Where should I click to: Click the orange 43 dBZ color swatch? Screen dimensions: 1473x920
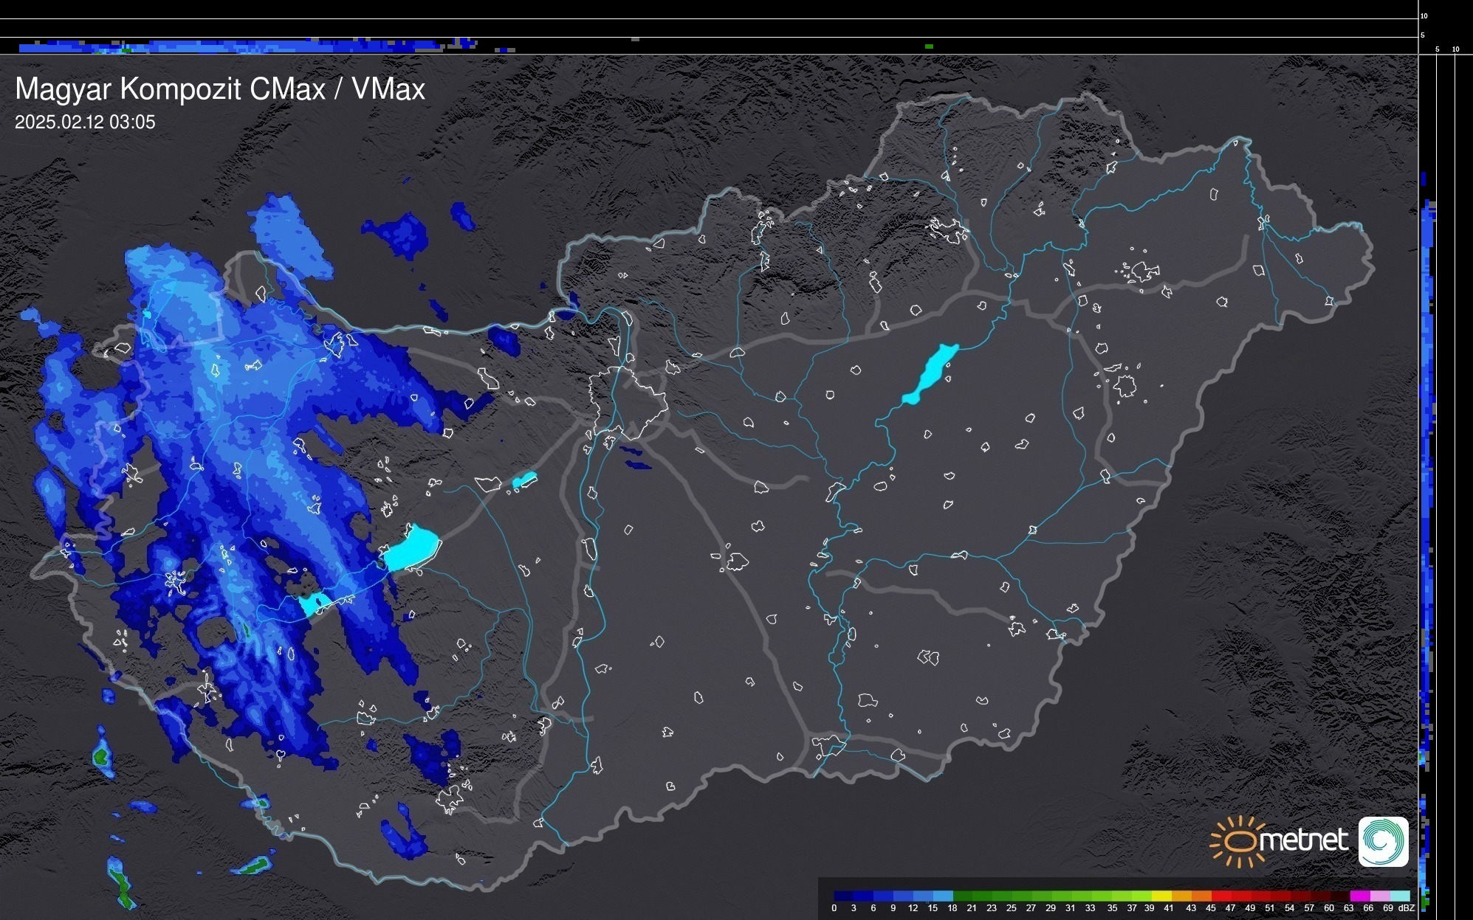click(x=1200, y=896)
